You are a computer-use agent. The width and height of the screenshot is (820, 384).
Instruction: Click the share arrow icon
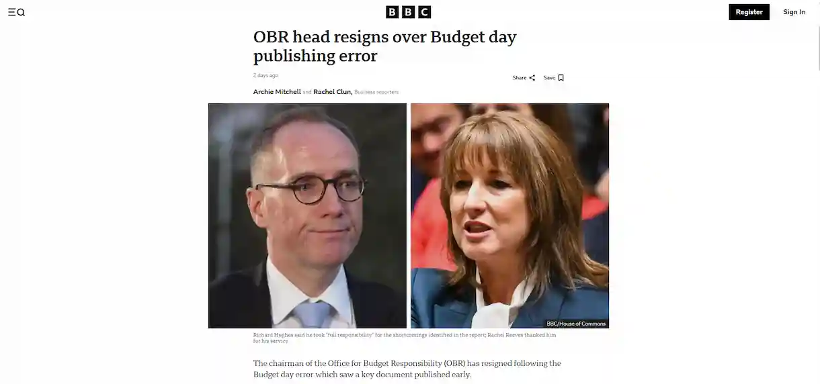tap(532, 78)
